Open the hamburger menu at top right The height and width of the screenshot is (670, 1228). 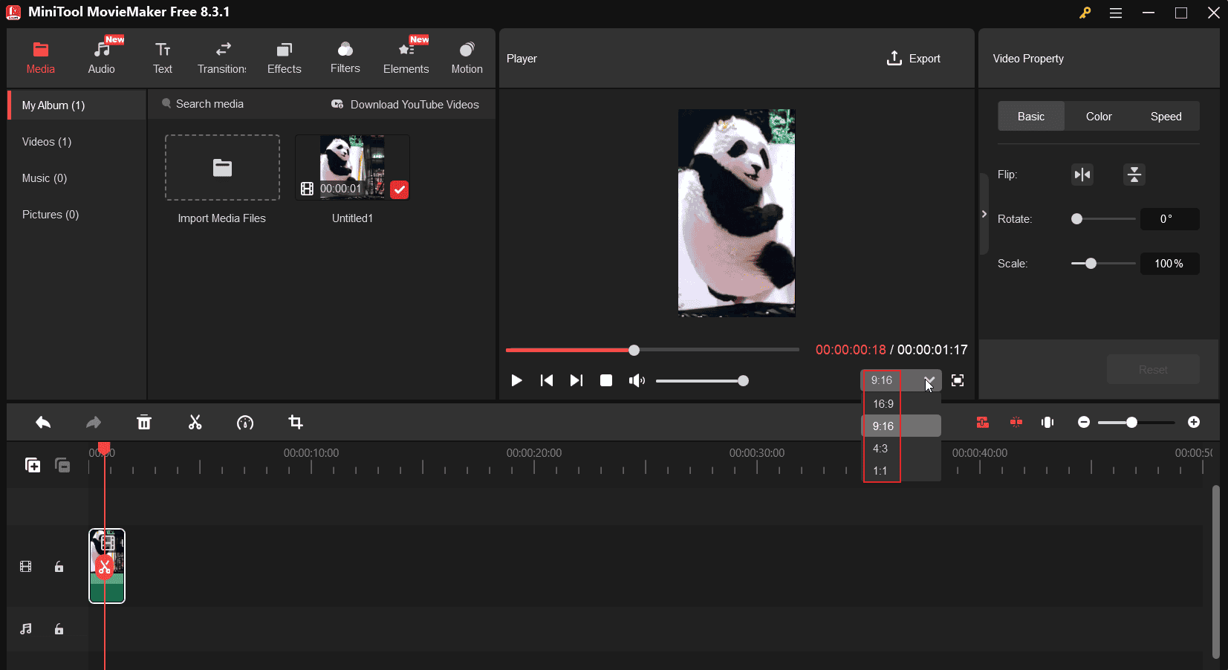pos(1116,13)
